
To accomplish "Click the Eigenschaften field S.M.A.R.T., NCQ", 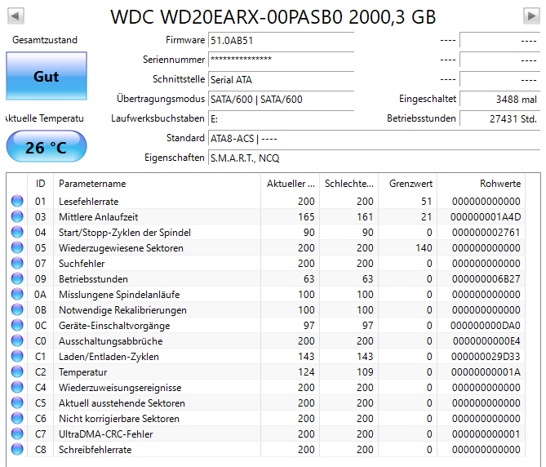I will (x=375, y=158).
